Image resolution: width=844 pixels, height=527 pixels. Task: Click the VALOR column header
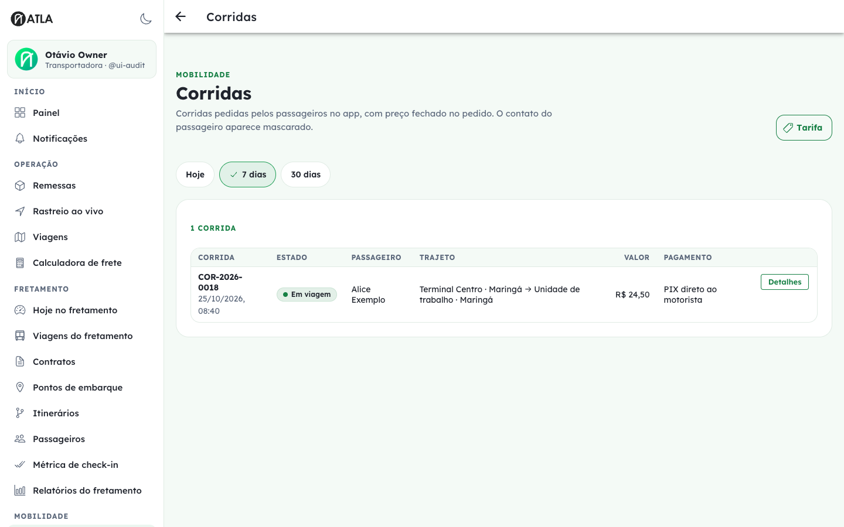coord(637,258)
